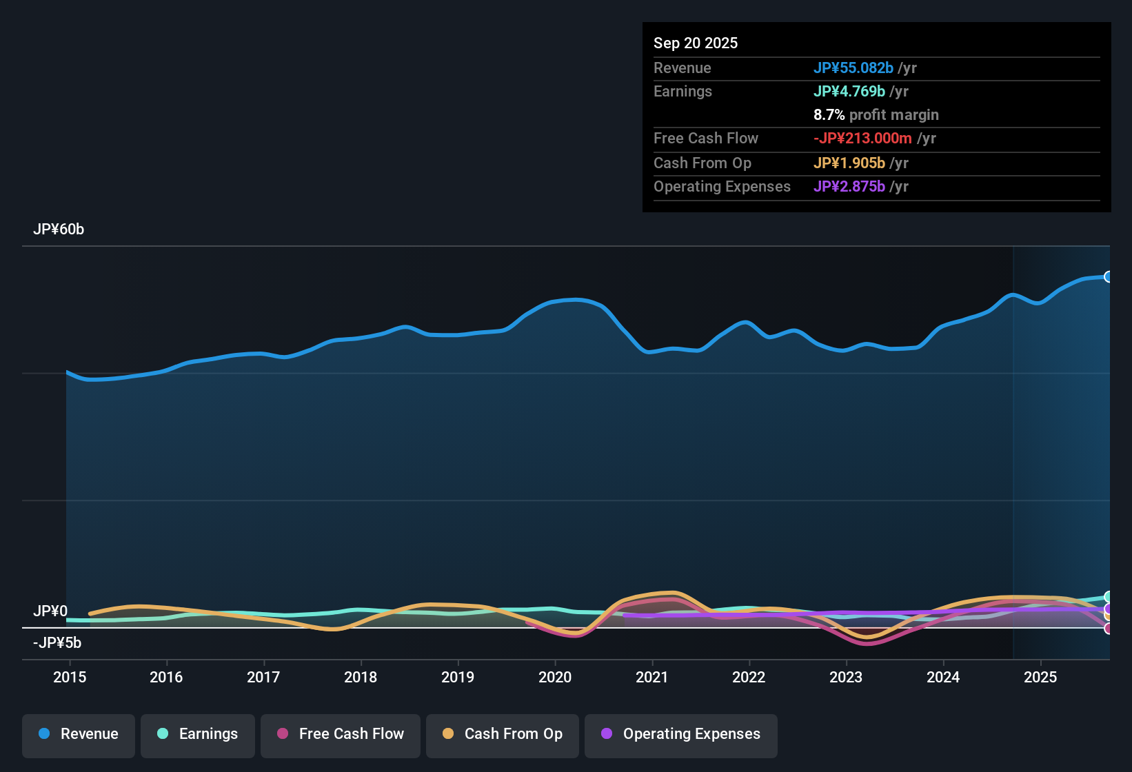Click the JP¥60b gridline label
Image resolution: width=1132 pixels, height=772 pixels.
(59, 230)
